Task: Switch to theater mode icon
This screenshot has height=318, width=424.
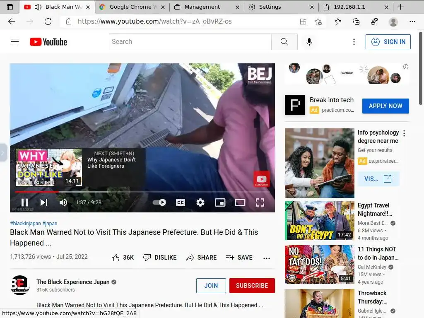Action: click(240, 202)
